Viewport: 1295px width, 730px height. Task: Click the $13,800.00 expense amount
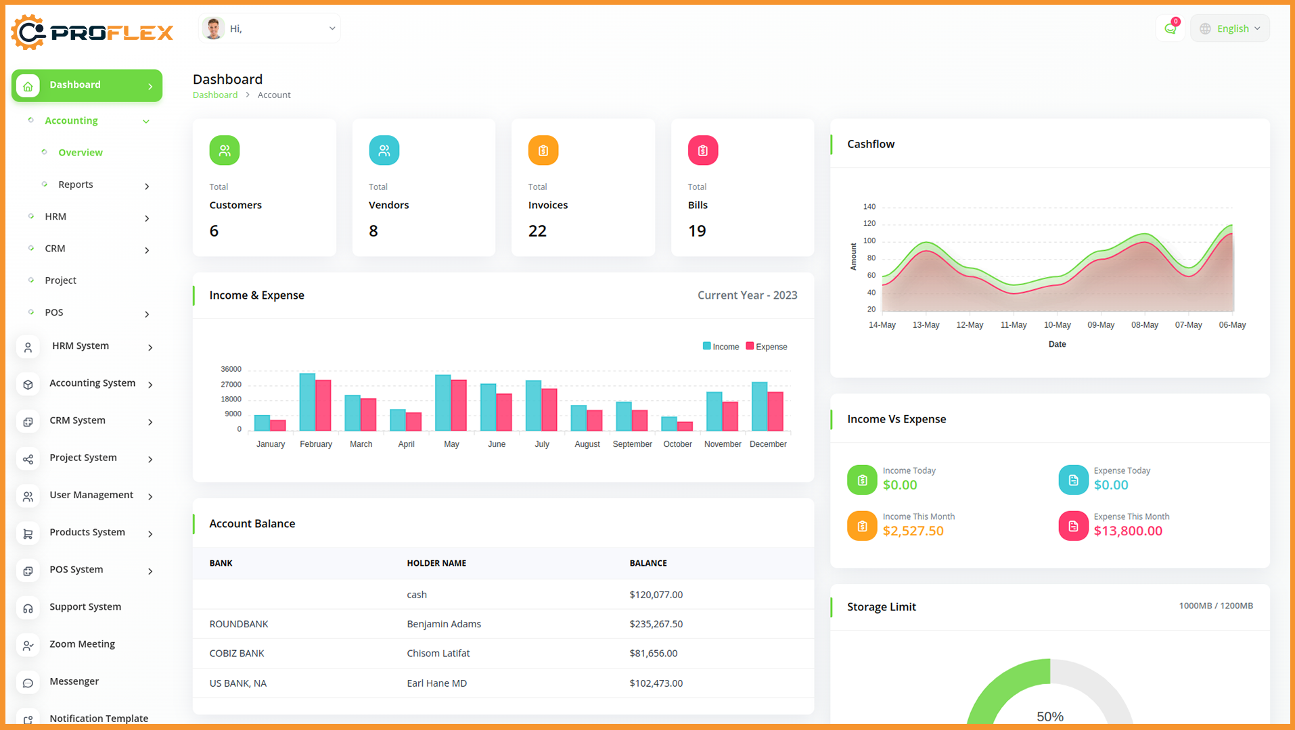(x=1128, y=531)
